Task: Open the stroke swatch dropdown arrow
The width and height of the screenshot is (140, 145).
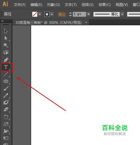Action: click(x=52, y=14)
